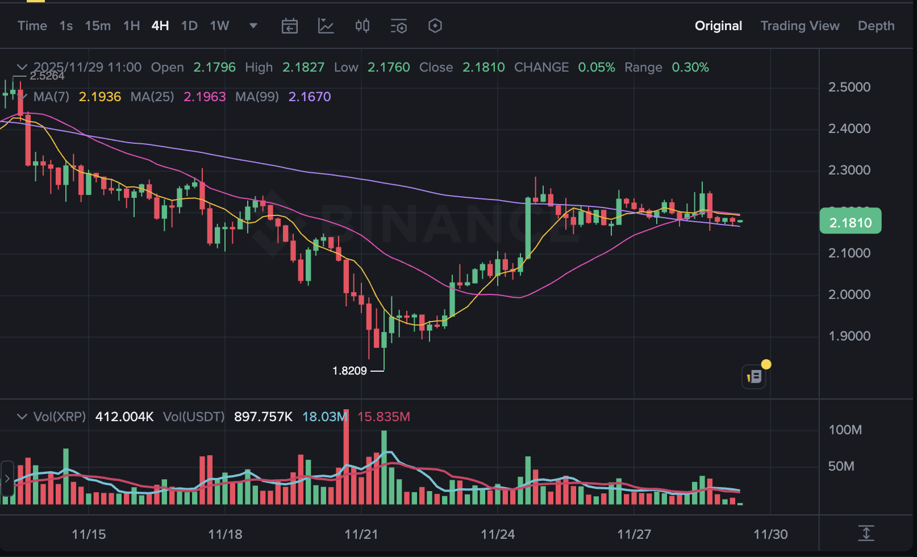The height and width of the screenshot is (557, 917).
Task: Click the 1W interval button
Action: [x=219, y=26]
